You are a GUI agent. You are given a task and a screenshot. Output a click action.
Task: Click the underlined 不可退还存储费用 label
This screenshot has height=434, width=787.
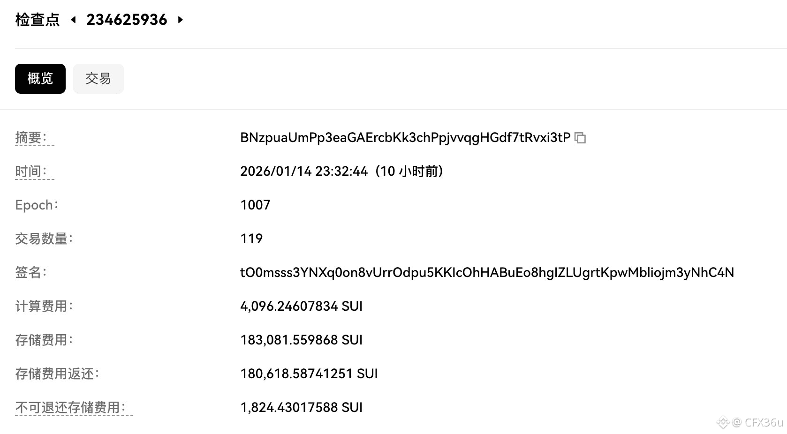70,408
